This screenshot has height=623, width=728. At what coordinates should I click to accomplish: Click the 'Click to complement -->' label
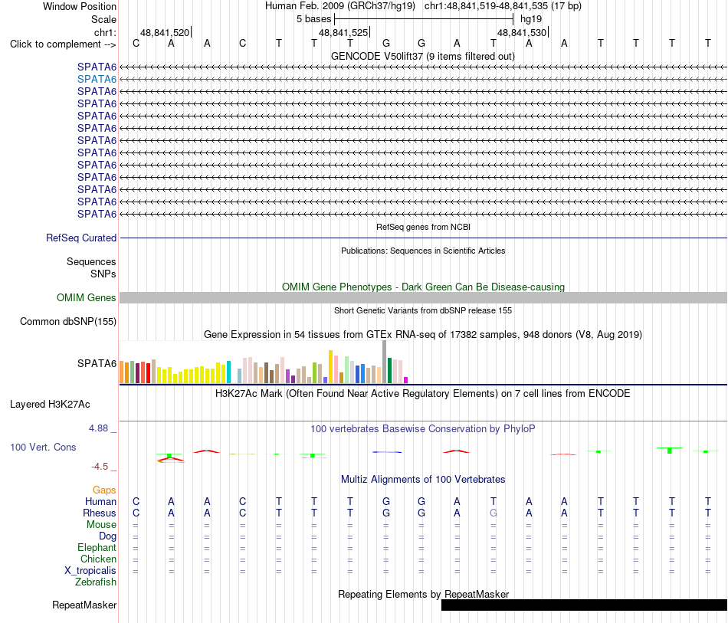[x=63, y=44]
